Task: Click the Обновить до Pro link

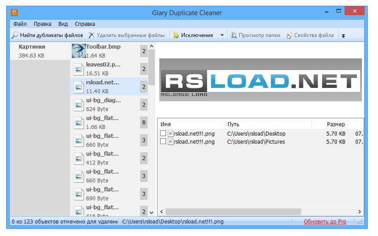Action: [x=325, y=222]
